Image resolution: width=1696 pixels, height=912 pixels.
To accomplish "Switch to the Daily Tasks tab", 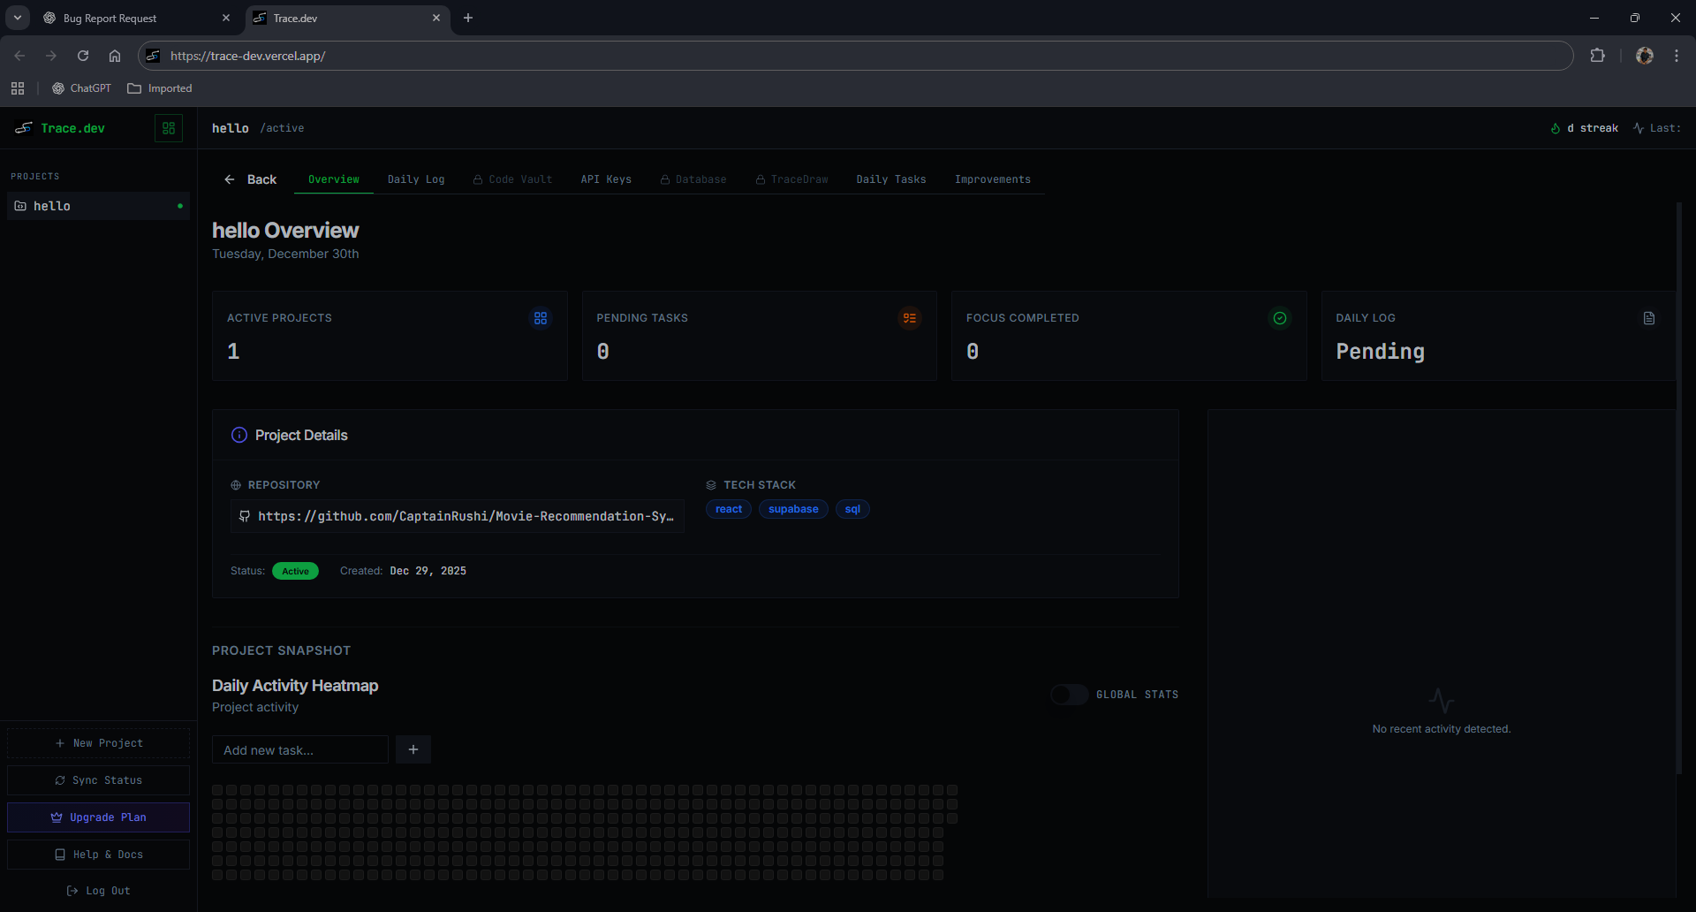I will coord(890,179).
